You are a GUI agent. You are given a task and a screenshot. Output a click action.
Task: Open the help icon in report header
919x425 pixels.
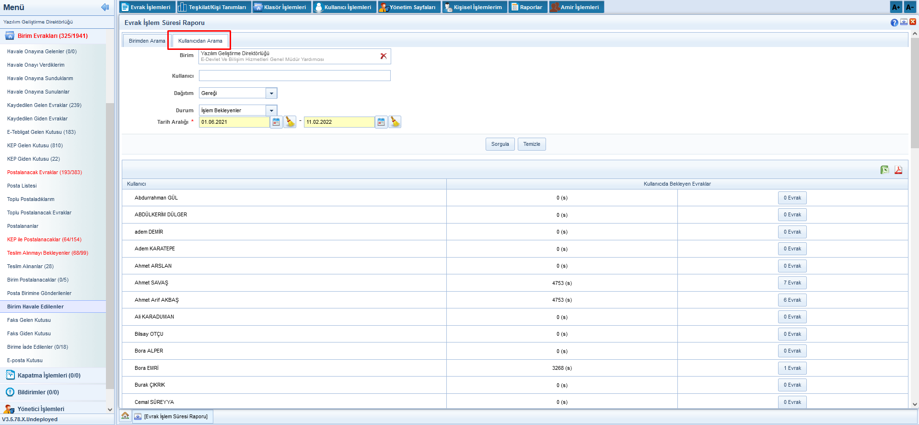pyautogui.click(x=894, y=23)
